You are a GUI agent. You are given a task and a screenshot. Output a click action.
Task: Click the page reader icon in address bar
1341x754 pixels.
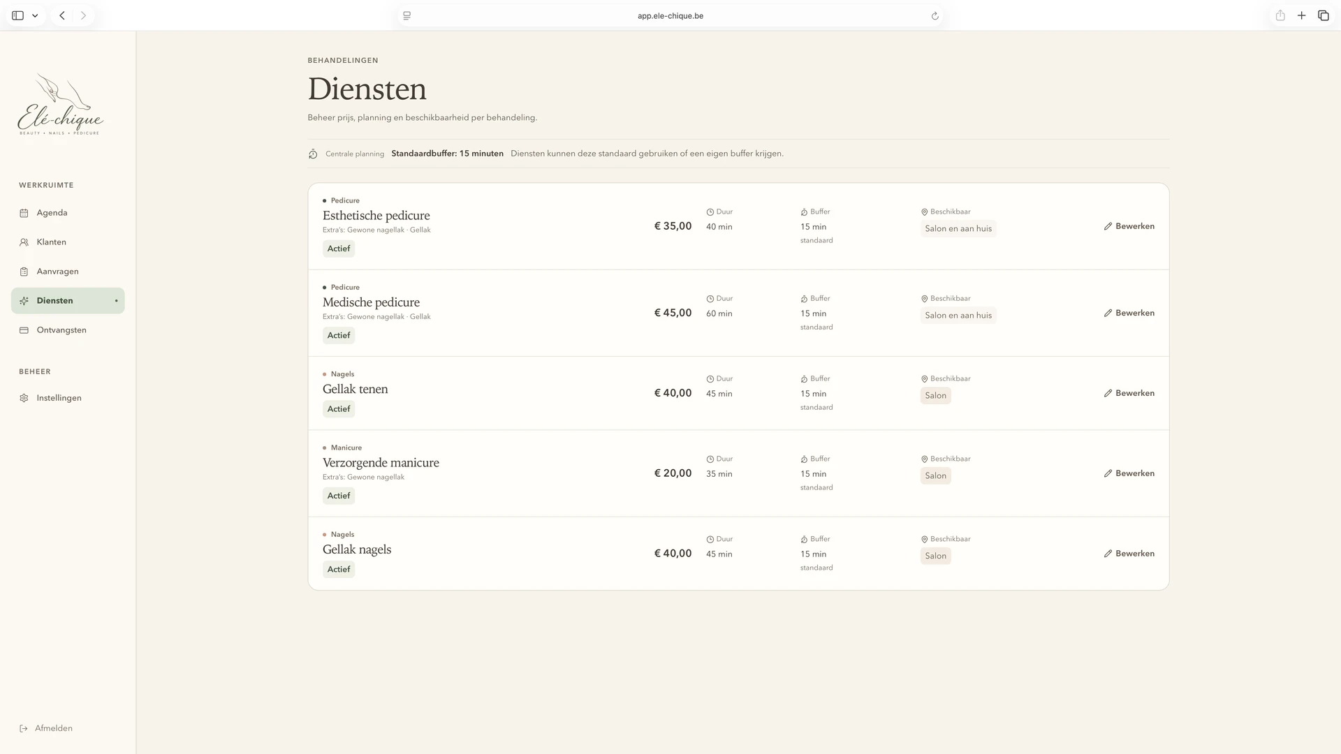tap(407, 15)
